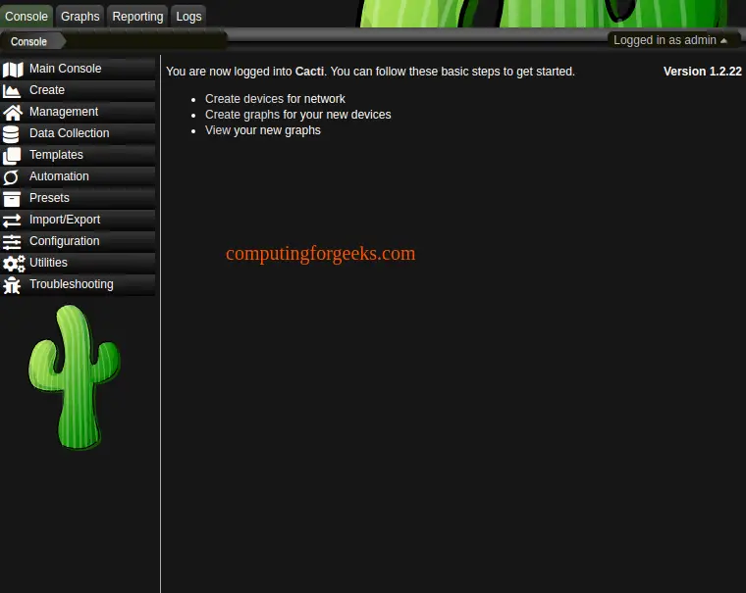Expand the Configuration menu section
Viewport: 746px width, 593px height.
[78, 241]
